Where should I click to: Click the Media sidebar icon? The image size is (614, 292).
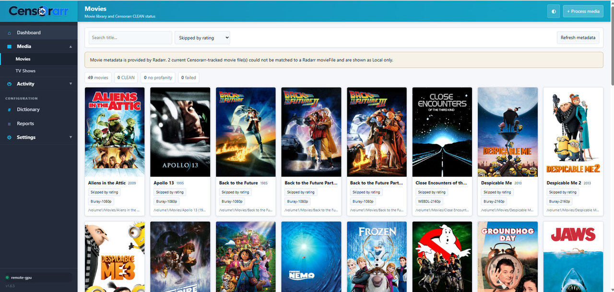tap(10, 46)
